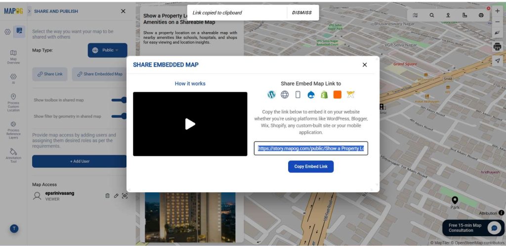Image resolution: width=506 pixels, height=246 pixels.
Task: Click the user avatar T circle
Action: coord(14,229)
